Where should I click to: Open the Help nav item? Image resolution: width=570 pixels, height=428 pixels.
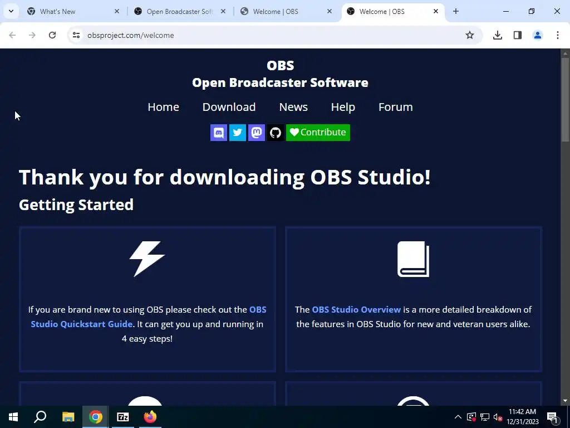(343, 107)
